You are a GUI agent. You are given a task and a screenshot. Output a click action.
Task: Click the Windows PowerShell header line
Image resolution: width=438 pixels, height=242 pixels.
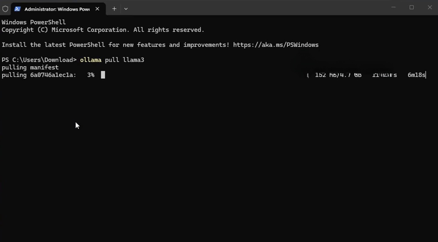tap(34, 22)
